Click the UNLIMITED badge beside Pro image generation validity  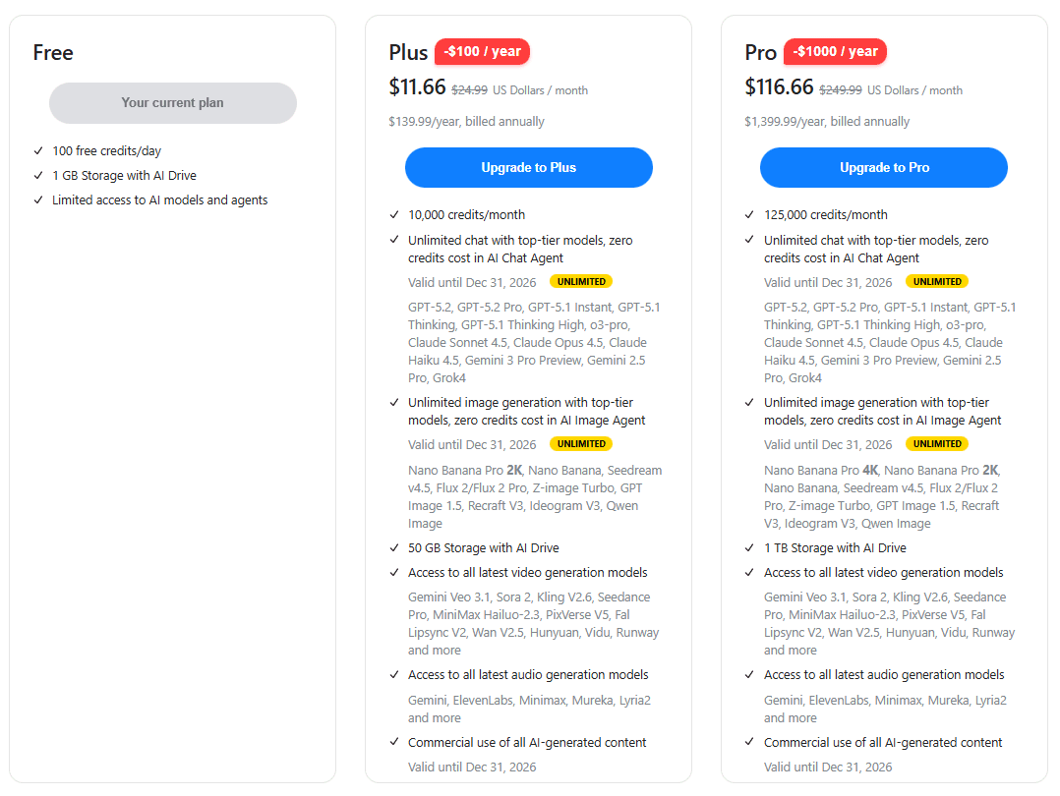[936, 443]
